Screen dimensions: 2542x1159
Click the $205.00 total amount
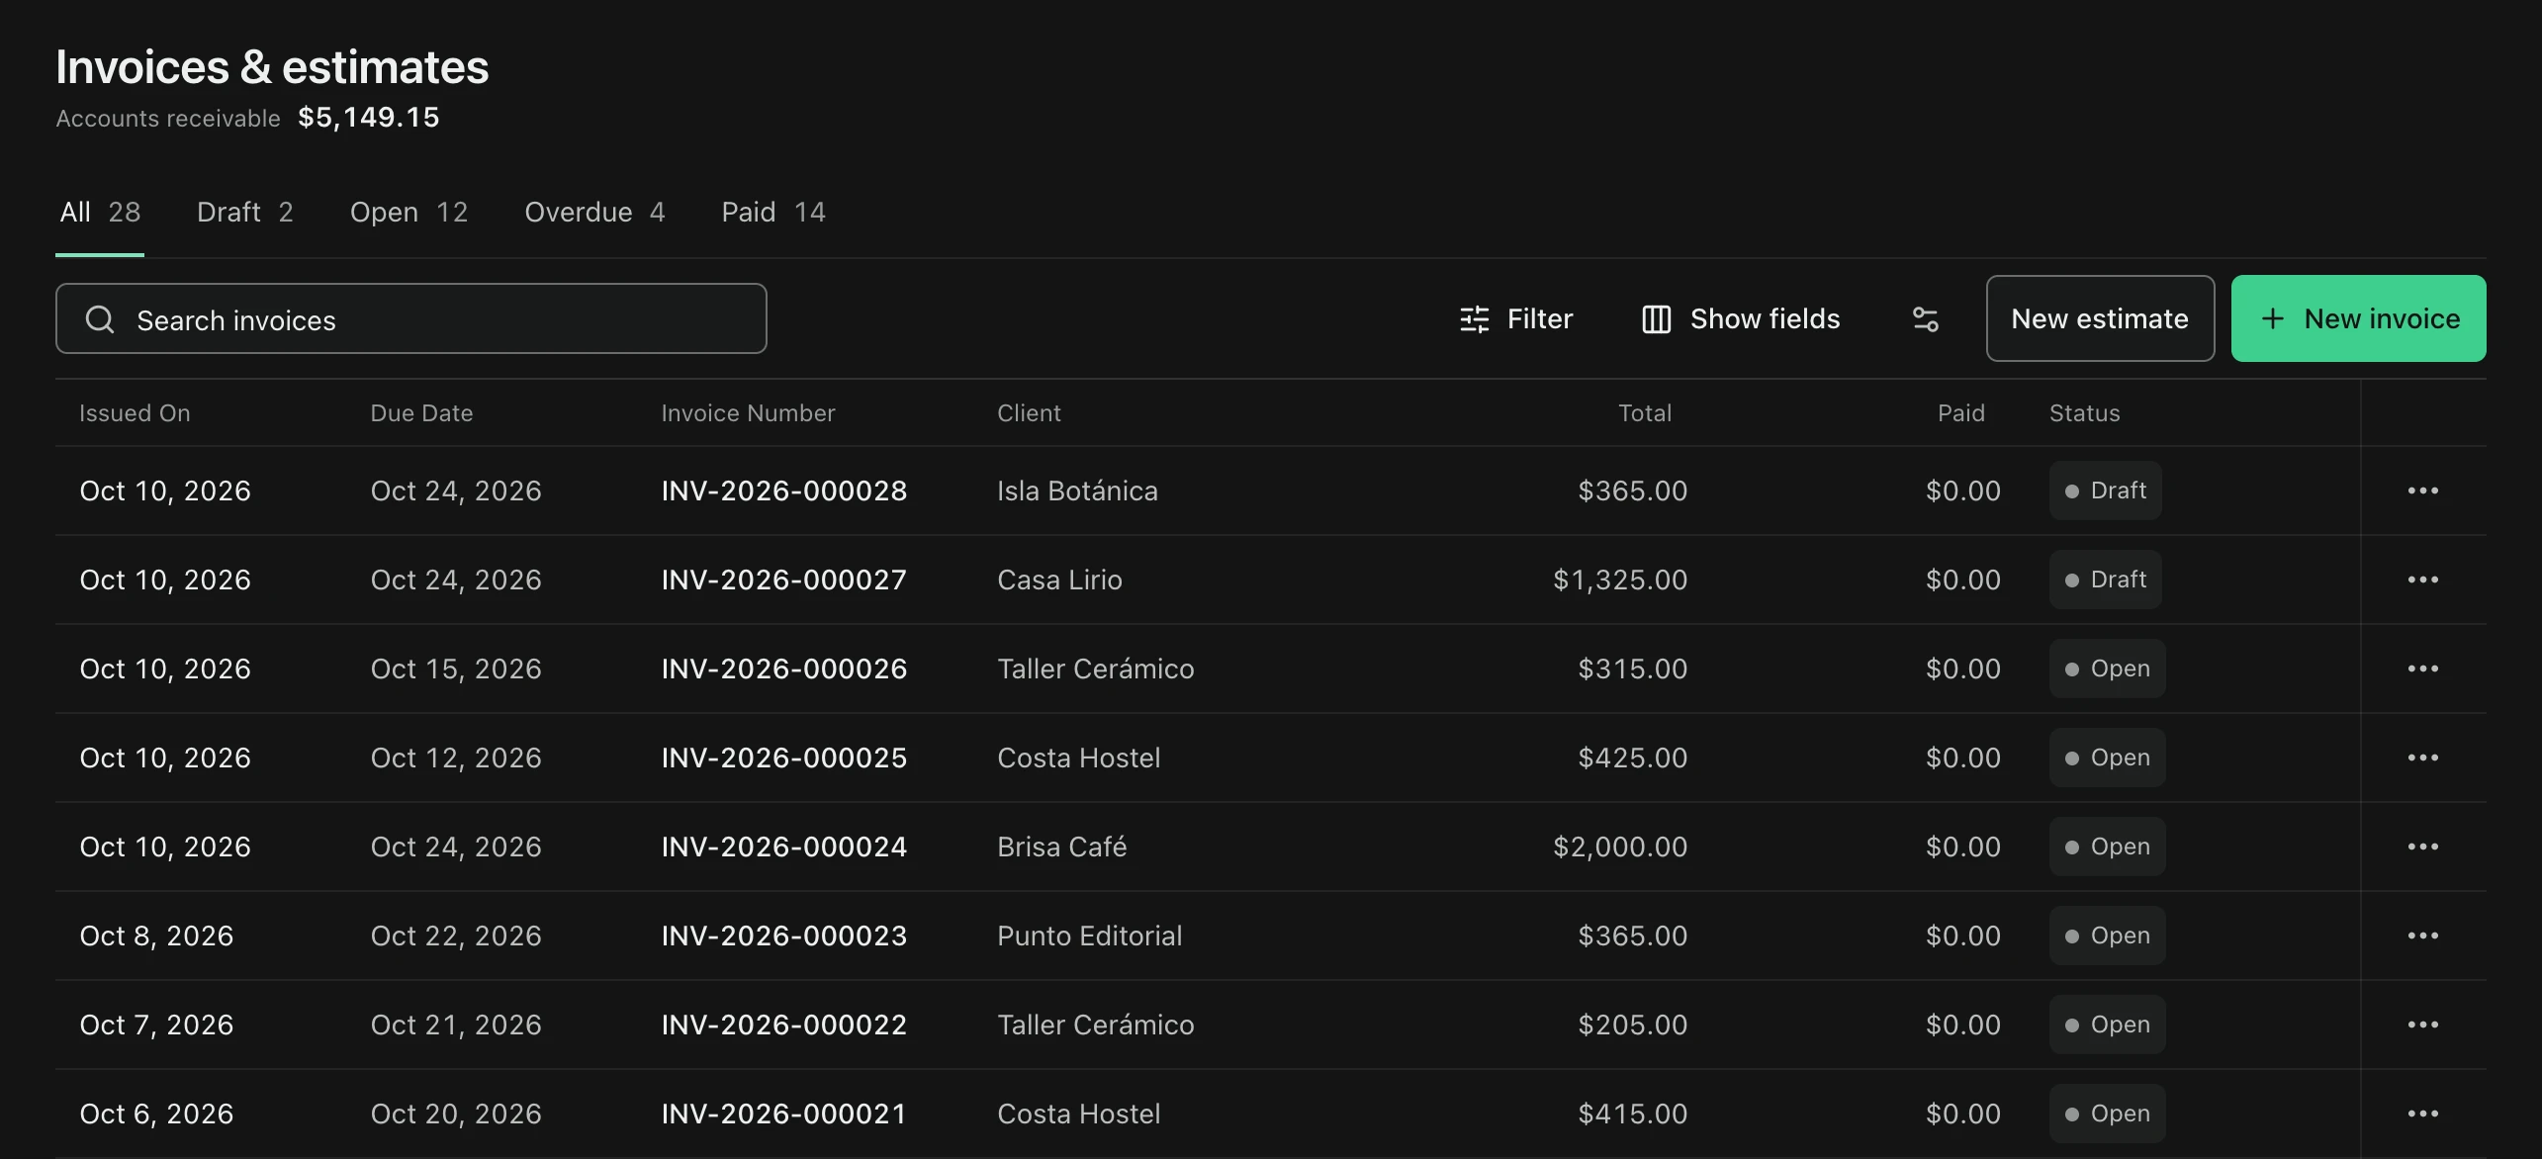pyautogui.click(x=1632, y=1025)
